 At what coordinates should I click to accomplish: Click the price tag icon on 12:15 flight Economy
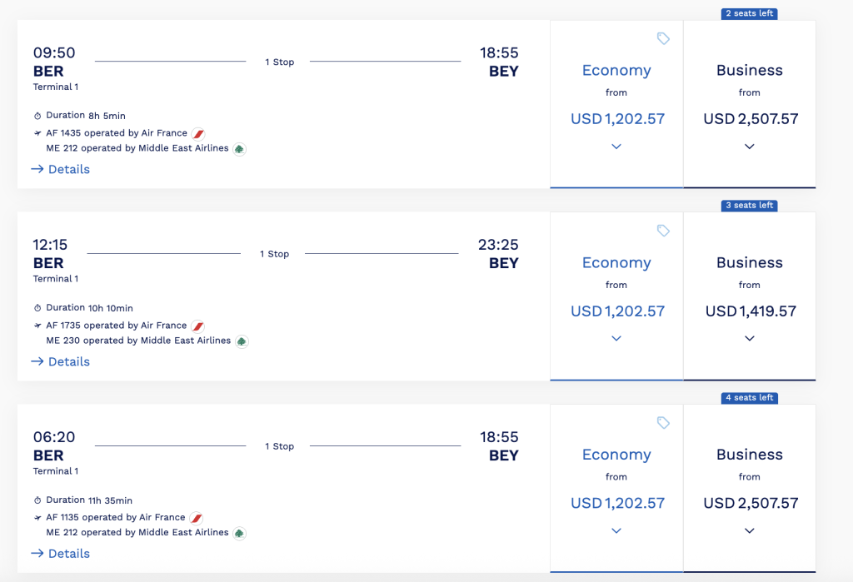(x=662, y=231)
